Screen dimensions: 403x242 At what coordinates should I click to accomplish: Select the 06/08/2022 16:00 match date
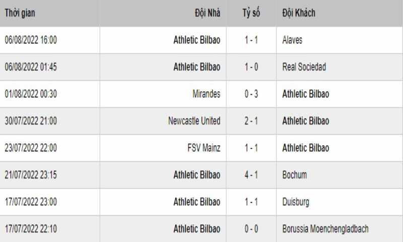click(x=31, y=40)
